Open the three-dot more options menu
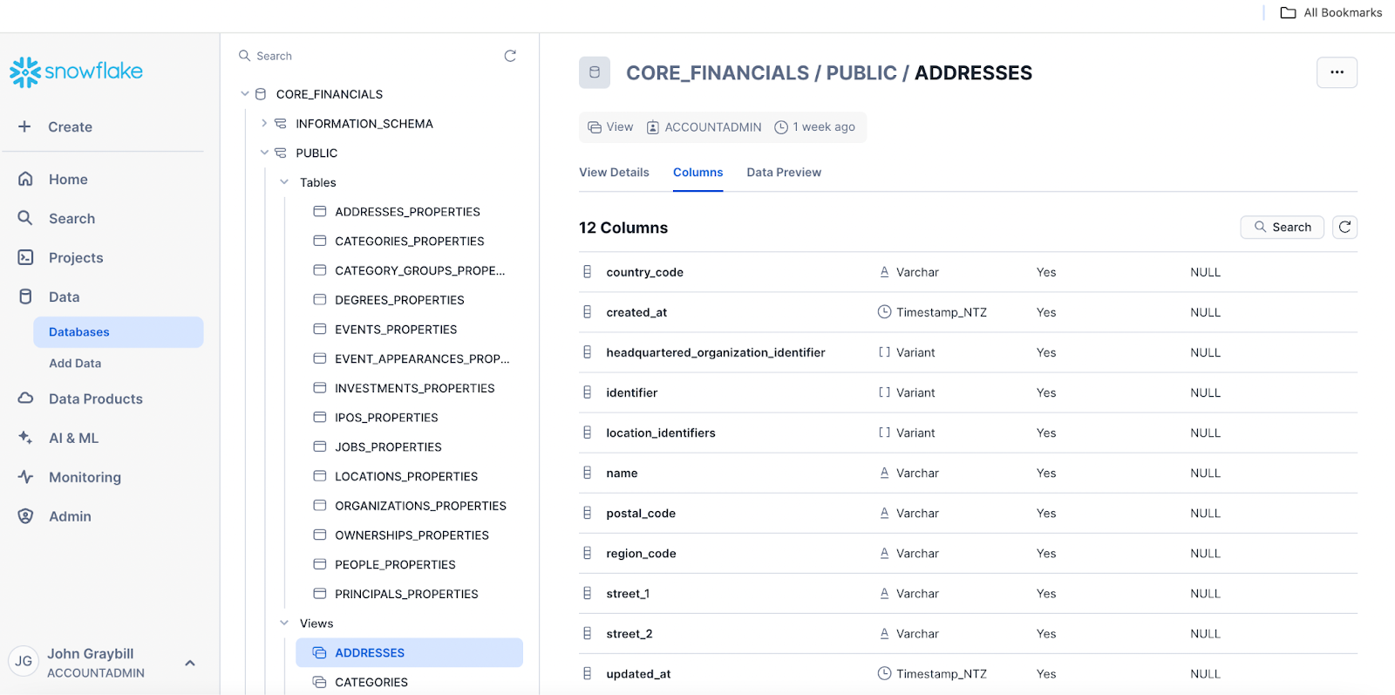 pyautogui.click(x=1337, y=72)
